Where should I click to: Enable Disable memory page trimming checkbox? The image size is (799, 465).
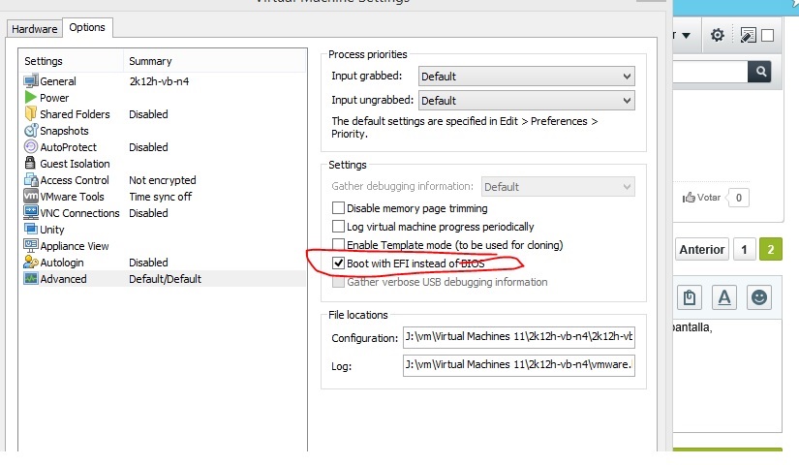tap(339, 208)
